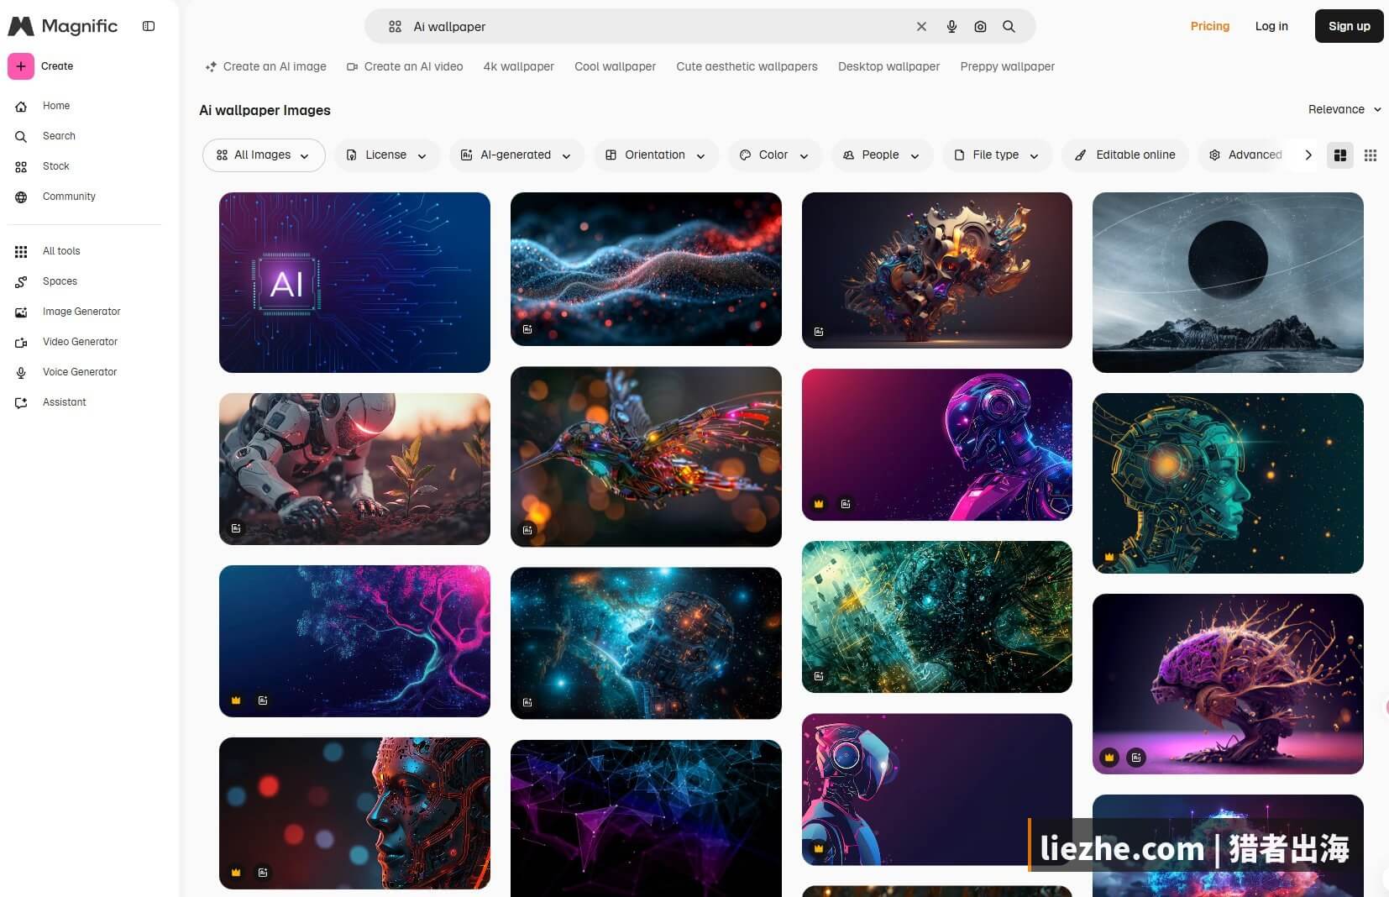Open the Advanced filters
The width and height of the screenshot is (1389, 897).
[1245, 155]
